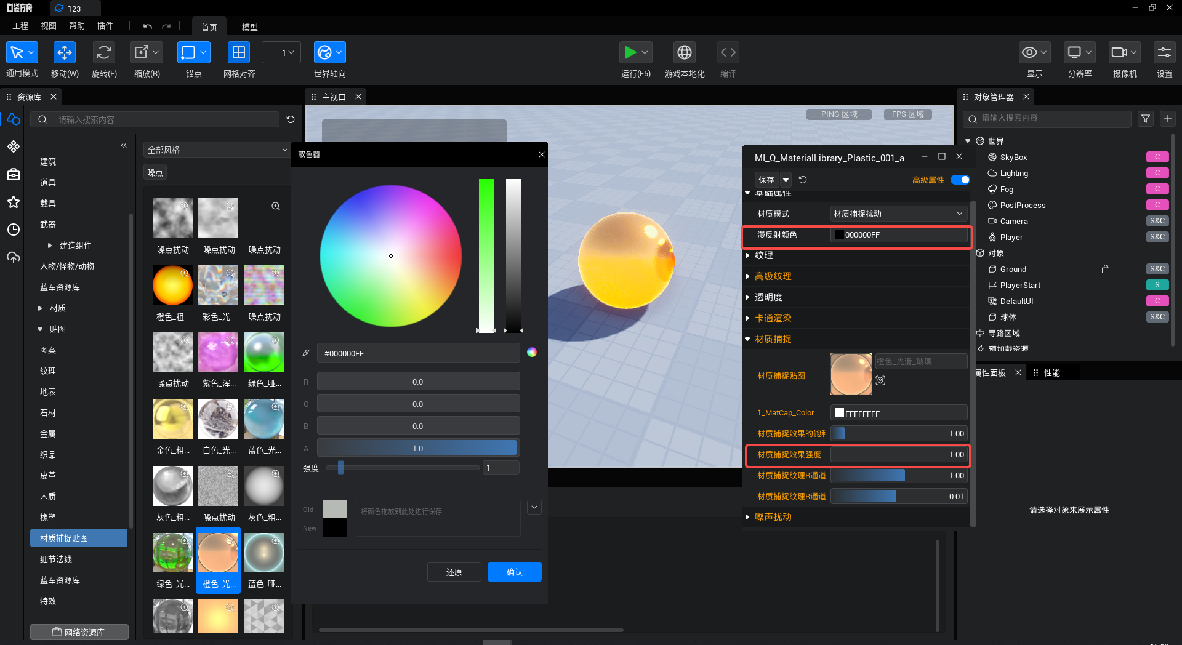Switch to the 模型 tab

tap(249, 27)
